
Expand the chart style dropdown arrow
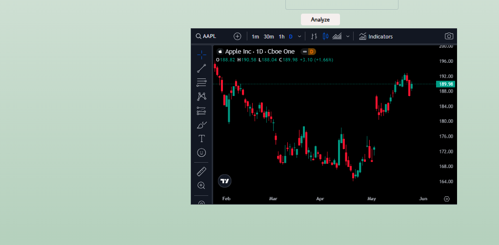[x=348, y=37]
